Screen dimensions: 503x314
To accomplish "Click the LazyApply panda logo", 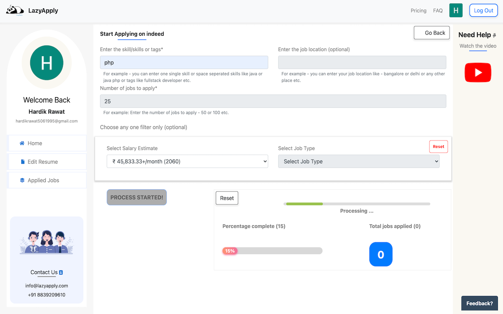I will click(15, 10).
